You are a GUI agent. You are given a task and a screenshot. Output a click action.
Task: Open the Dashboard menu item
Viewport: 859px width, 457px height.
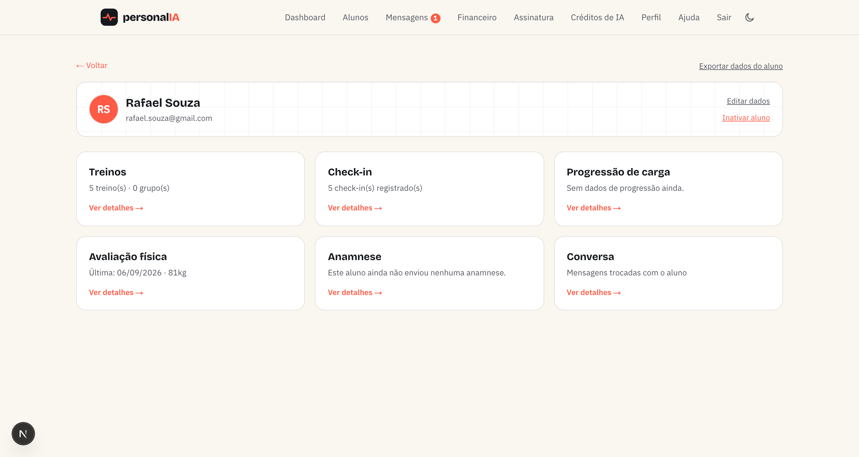305,17
